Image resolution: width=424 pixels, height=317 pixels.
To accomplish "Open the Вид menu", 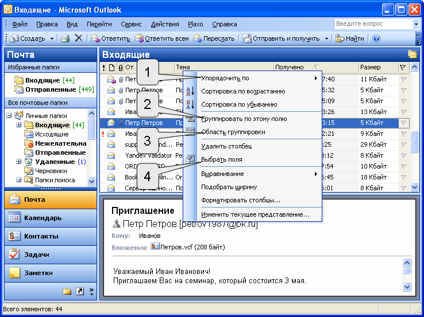I will [x=72, y=24].
